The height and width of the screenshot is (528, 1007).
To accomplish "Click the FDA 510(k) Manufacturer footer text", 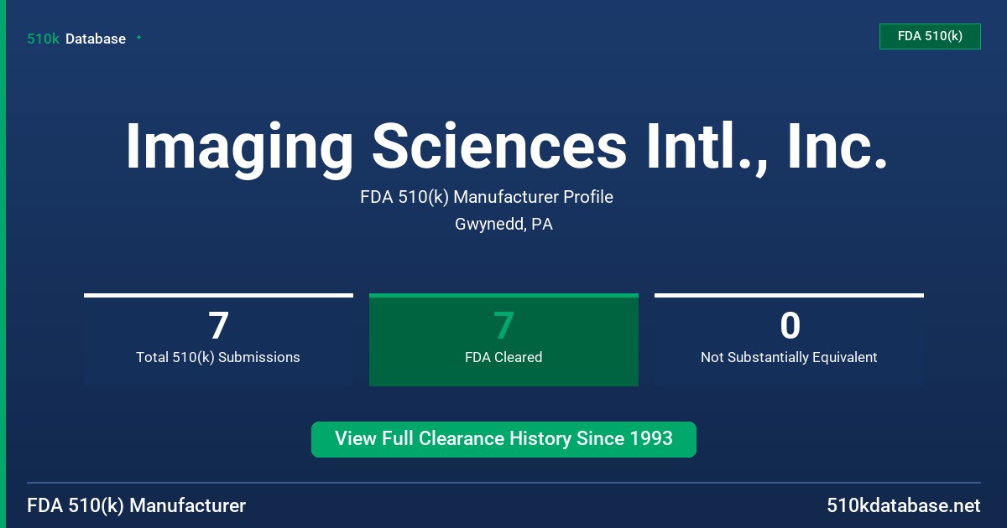I will [x=137, y=505].
